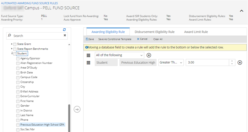Move selected field with arrow button

click(77, 109)
